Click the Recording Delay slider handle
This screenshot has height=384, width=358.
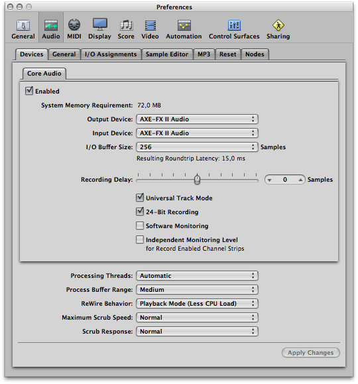197,179
